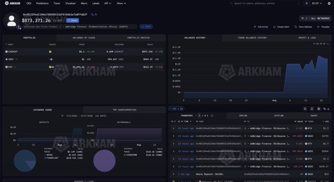Image resolution: width=334 pixels, height=182 pixels.
Task: Open the USD column filter
Action: tap(323, 122)
